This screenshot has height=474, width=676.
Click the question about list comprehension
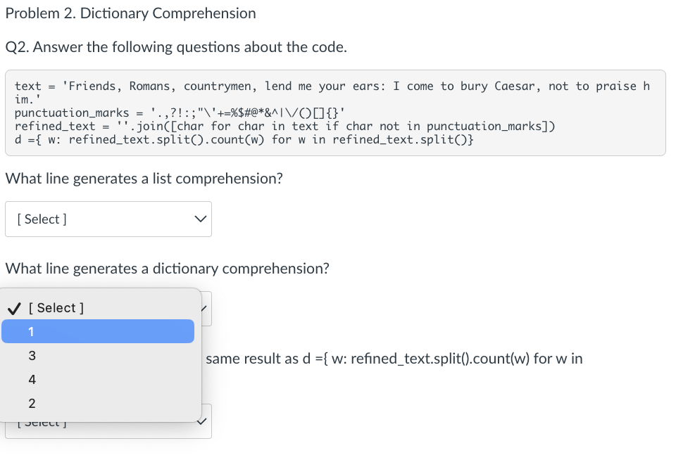click(x=144, y=178)
